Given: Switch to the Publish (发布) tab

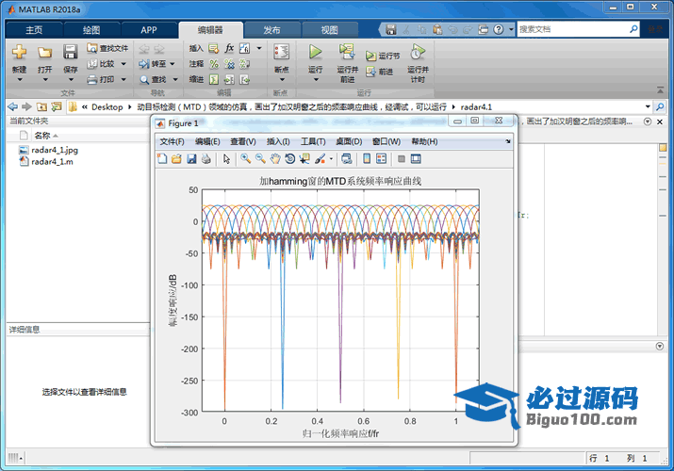Looking at the screenshot, I should 271,30.
